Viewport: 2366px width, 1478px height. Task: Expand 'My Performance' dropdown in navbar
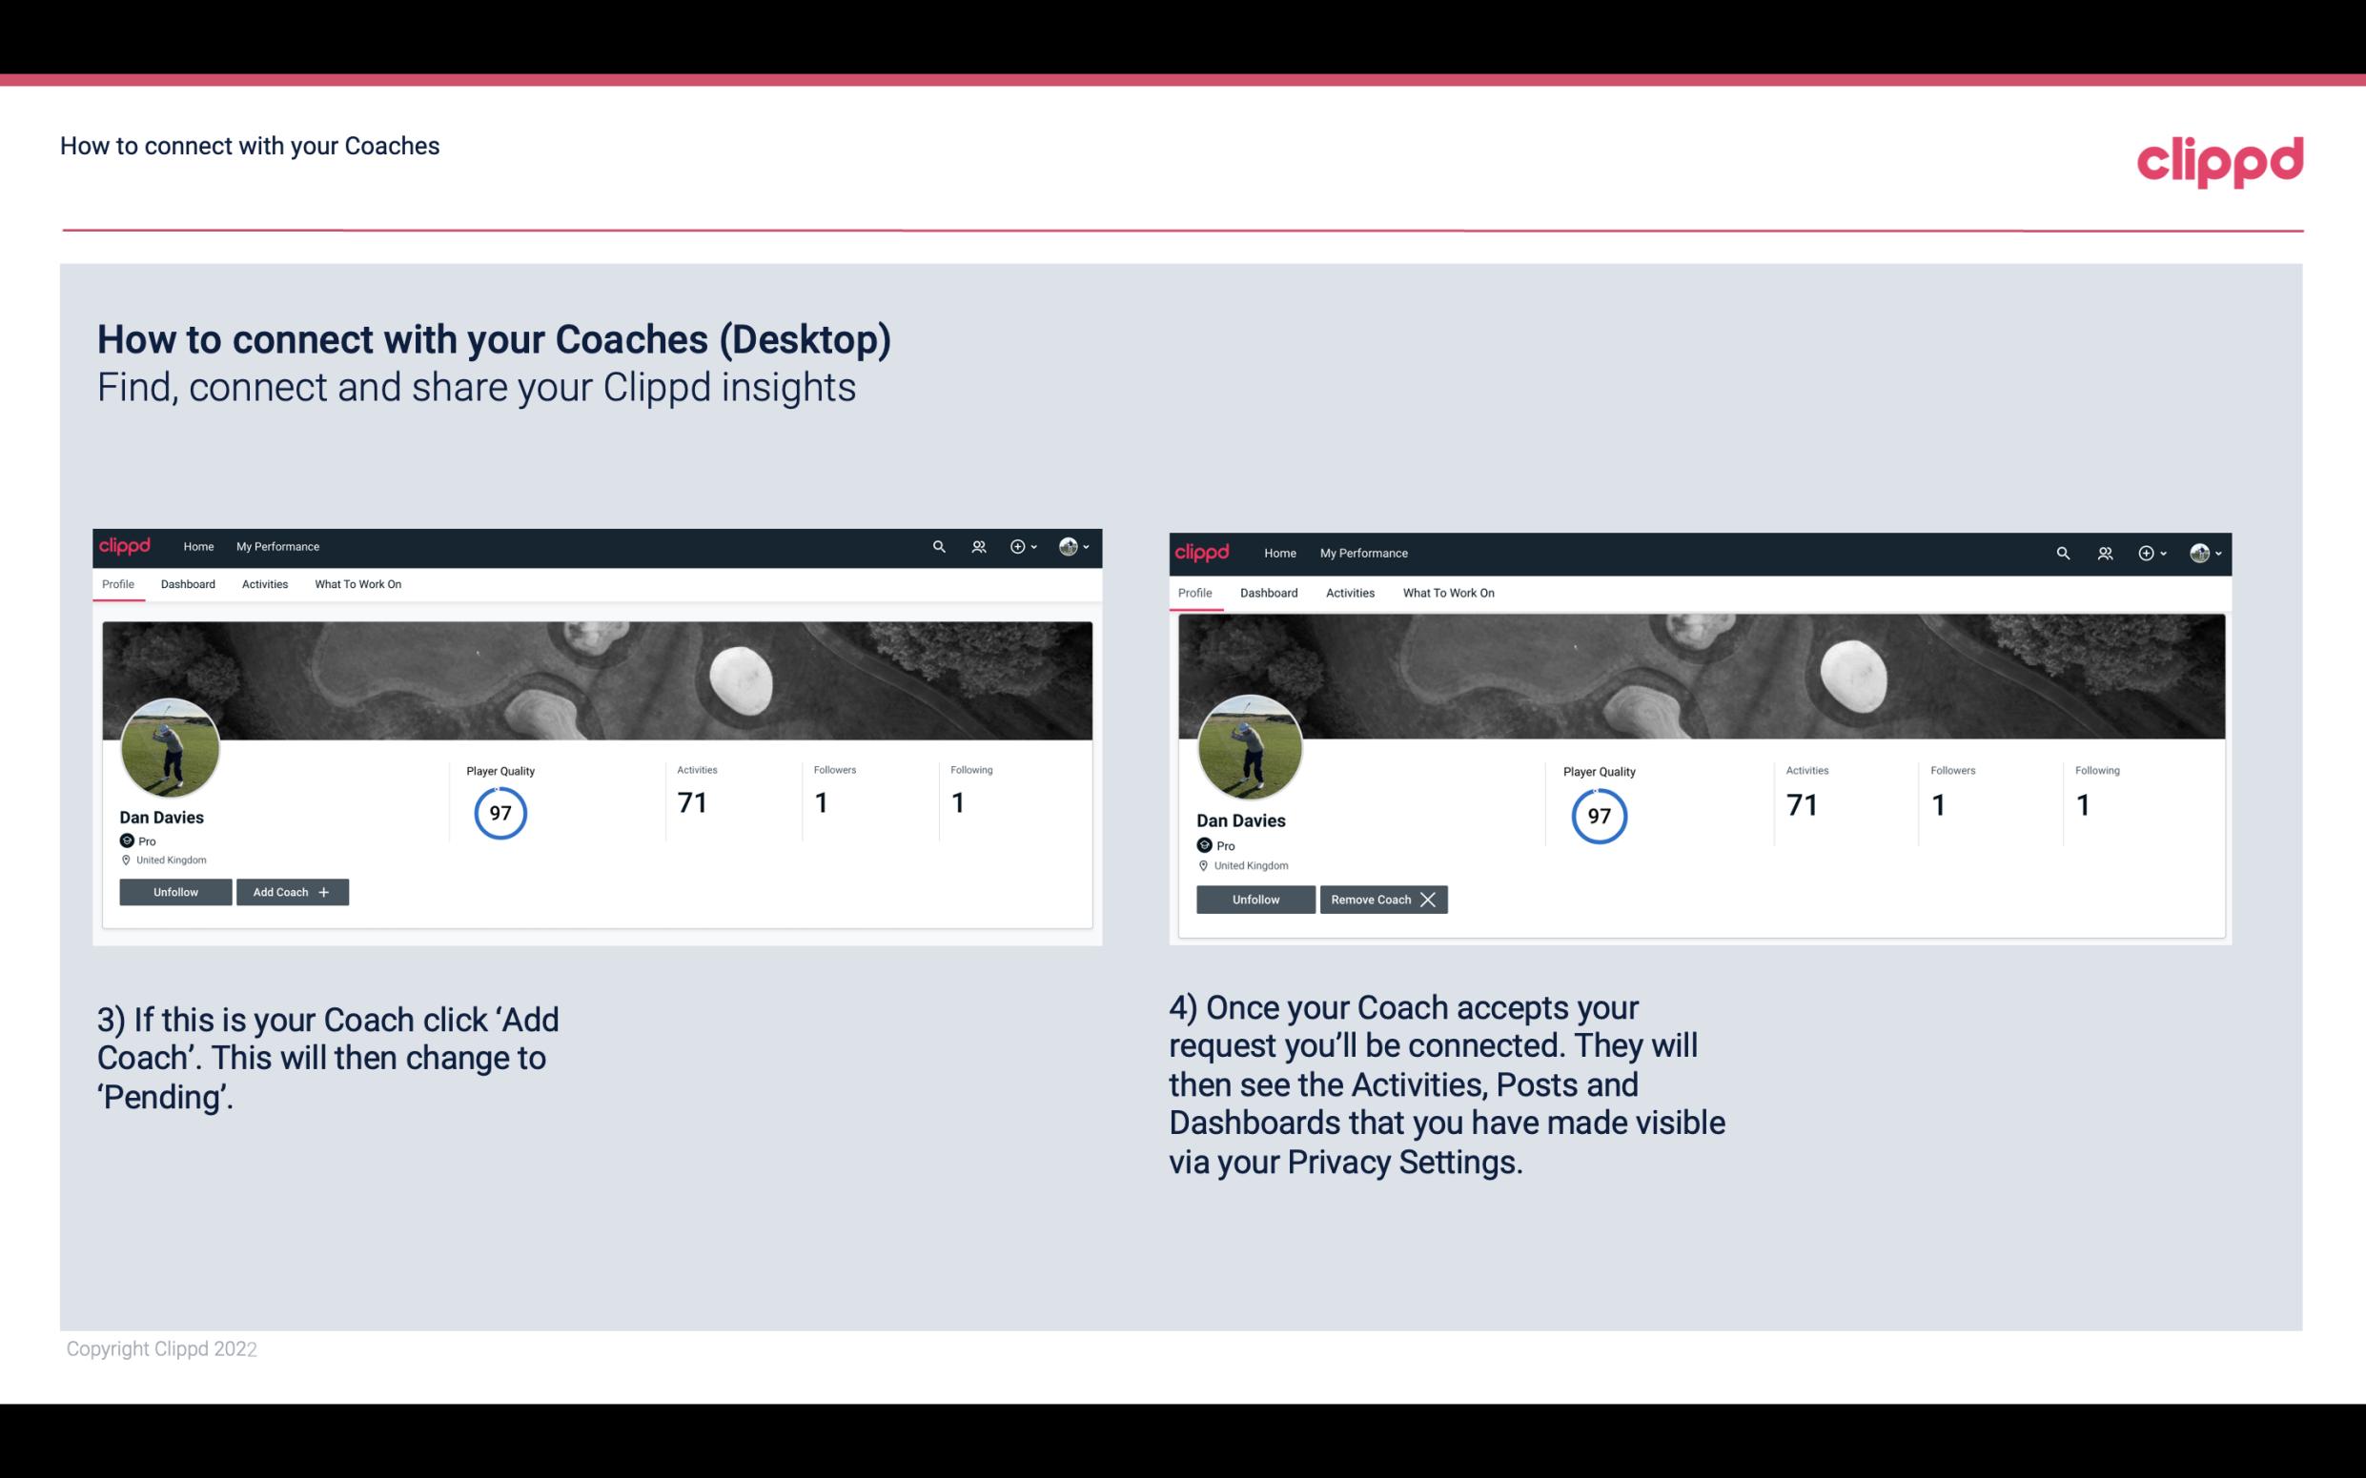tap(275, 545)
